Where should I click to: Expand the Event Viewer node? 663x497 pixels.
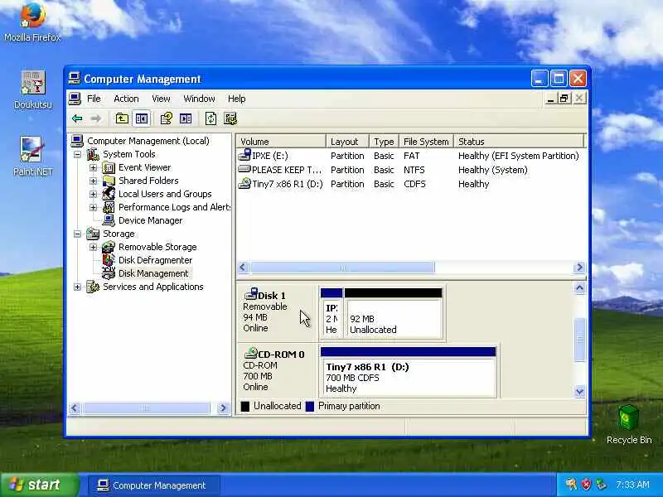93,168
